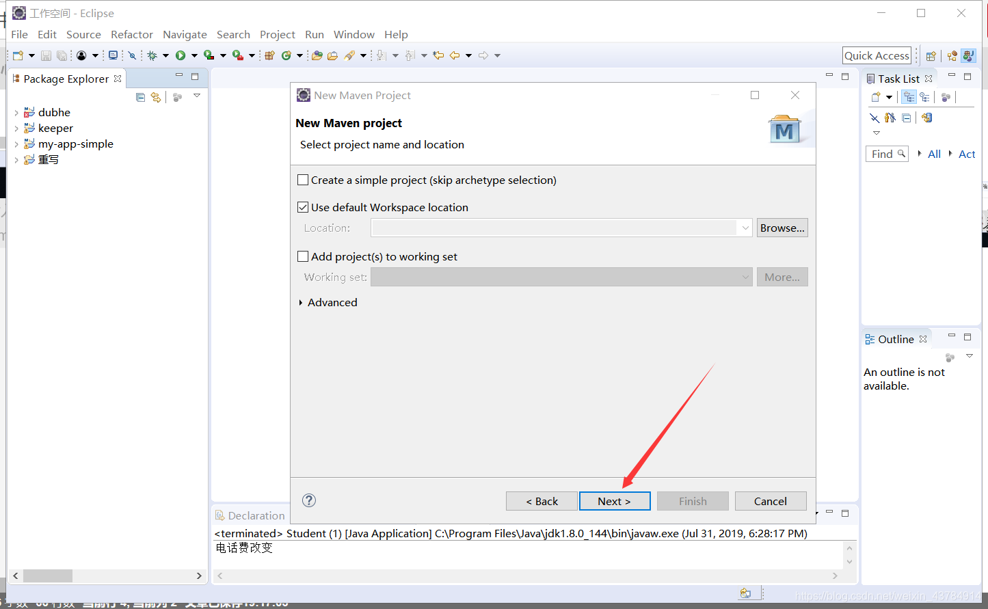Screen dimensions: 988x609
Task: Switch to the Java perspective icon
Action: pyautogui.click(x=968, y=56)
